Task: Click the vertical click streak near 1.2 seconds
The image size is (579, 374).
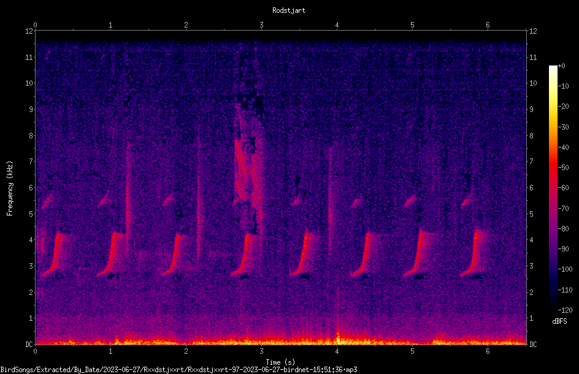Action: 128,199
